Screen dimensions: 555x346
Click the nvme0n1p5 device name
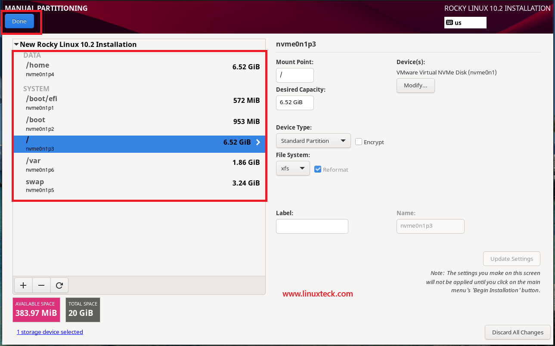pos(40,190)
